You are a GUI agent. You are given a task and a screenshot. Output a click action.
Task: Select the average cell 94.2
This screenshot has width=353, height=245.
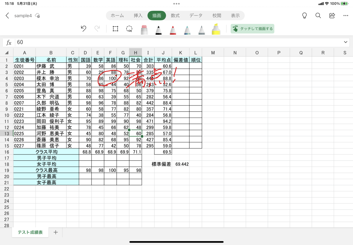click(163, 121)
